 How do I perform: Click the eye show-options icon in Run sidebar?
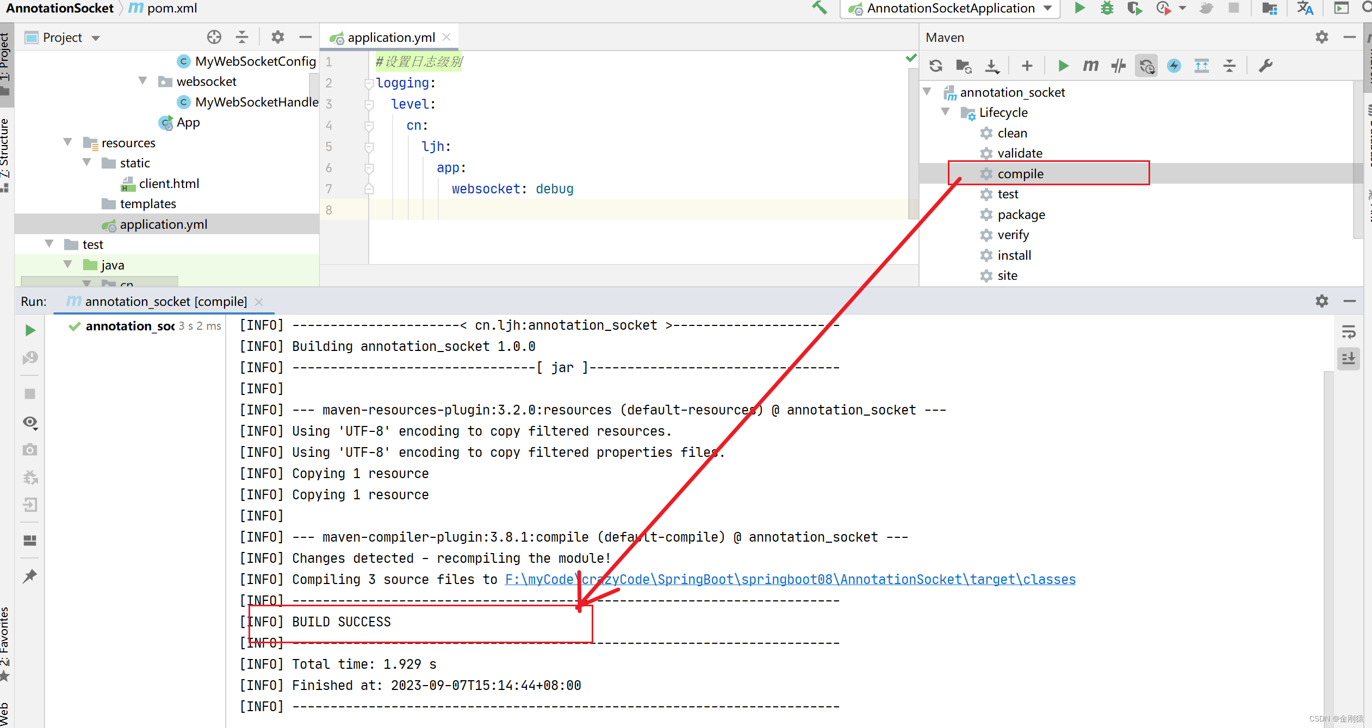[x=30, y=422]
